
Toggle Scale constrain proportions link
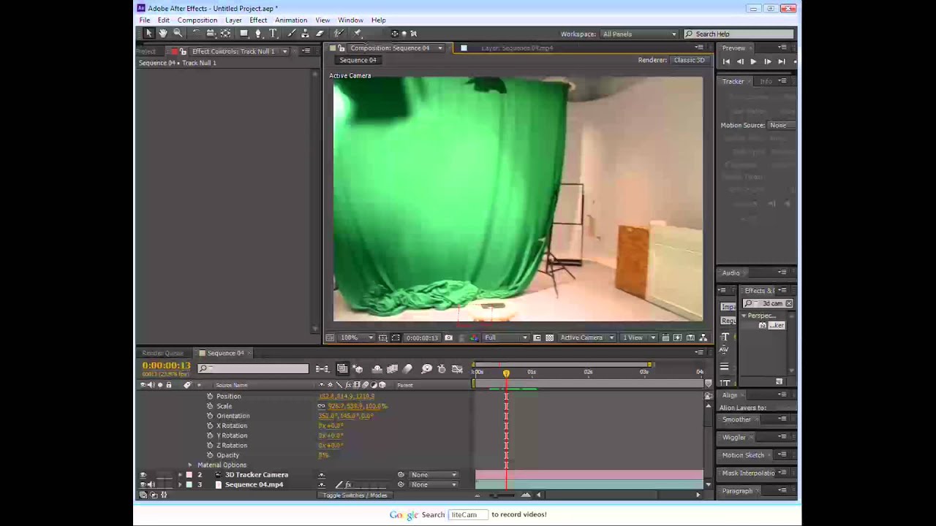(x=321, y=406)
